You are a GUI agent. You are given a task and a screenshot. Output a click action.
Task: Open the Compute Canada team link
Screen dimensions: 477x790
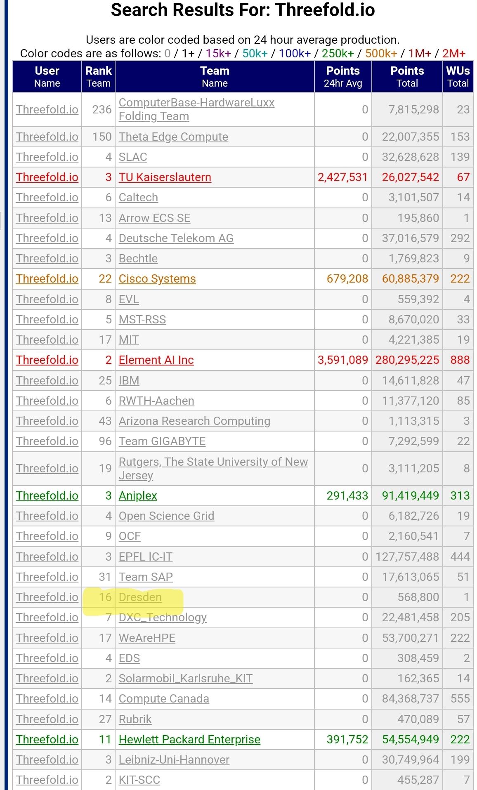click(164, 698)
